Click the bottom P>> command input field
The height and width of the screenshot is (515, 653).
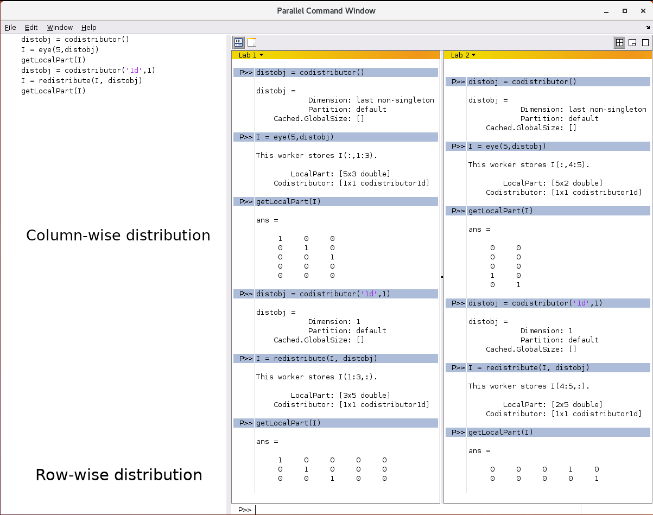418,510
